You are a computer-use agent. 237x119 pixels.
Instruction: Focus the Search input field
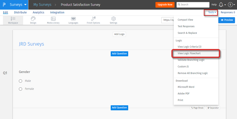point(193,5)
